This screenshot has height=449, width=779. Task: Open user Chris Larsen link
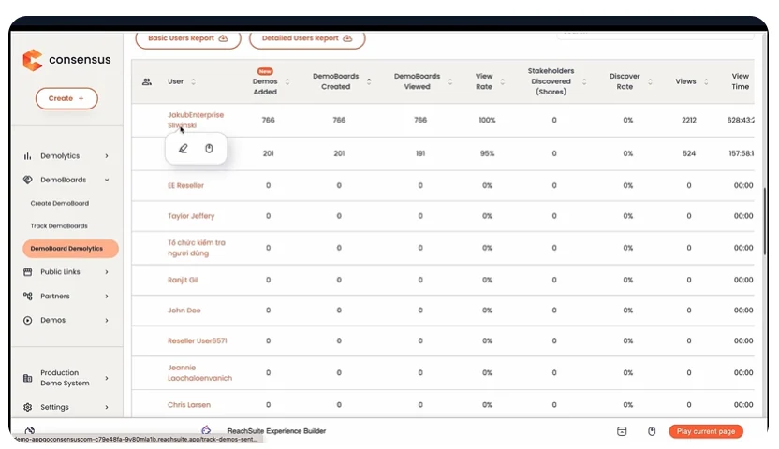[189, 405]
